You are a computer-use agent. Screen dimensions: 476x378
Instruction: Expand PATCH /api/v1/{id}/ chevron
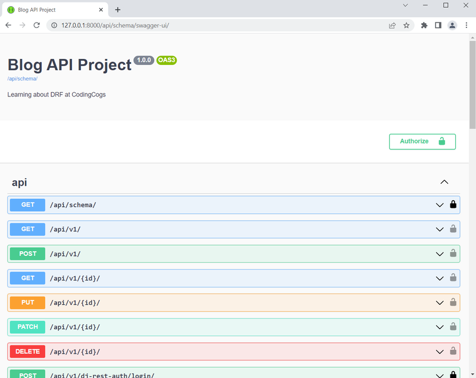click(x=440, y=327)
